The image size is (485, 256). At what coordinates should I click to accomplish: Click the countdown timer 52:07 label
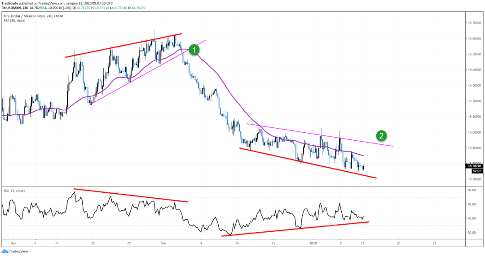click(476, 171)
